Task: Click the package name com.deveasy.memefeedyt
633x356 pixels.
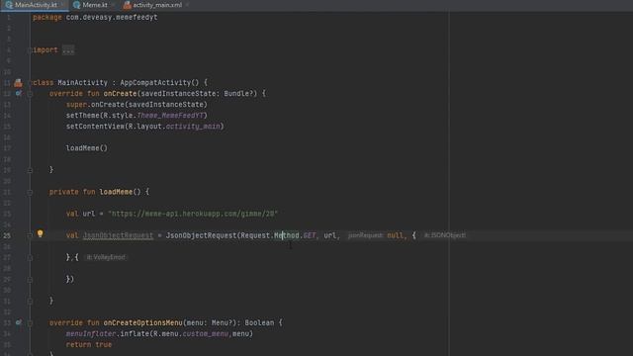Action: click(x=112, y=18)
